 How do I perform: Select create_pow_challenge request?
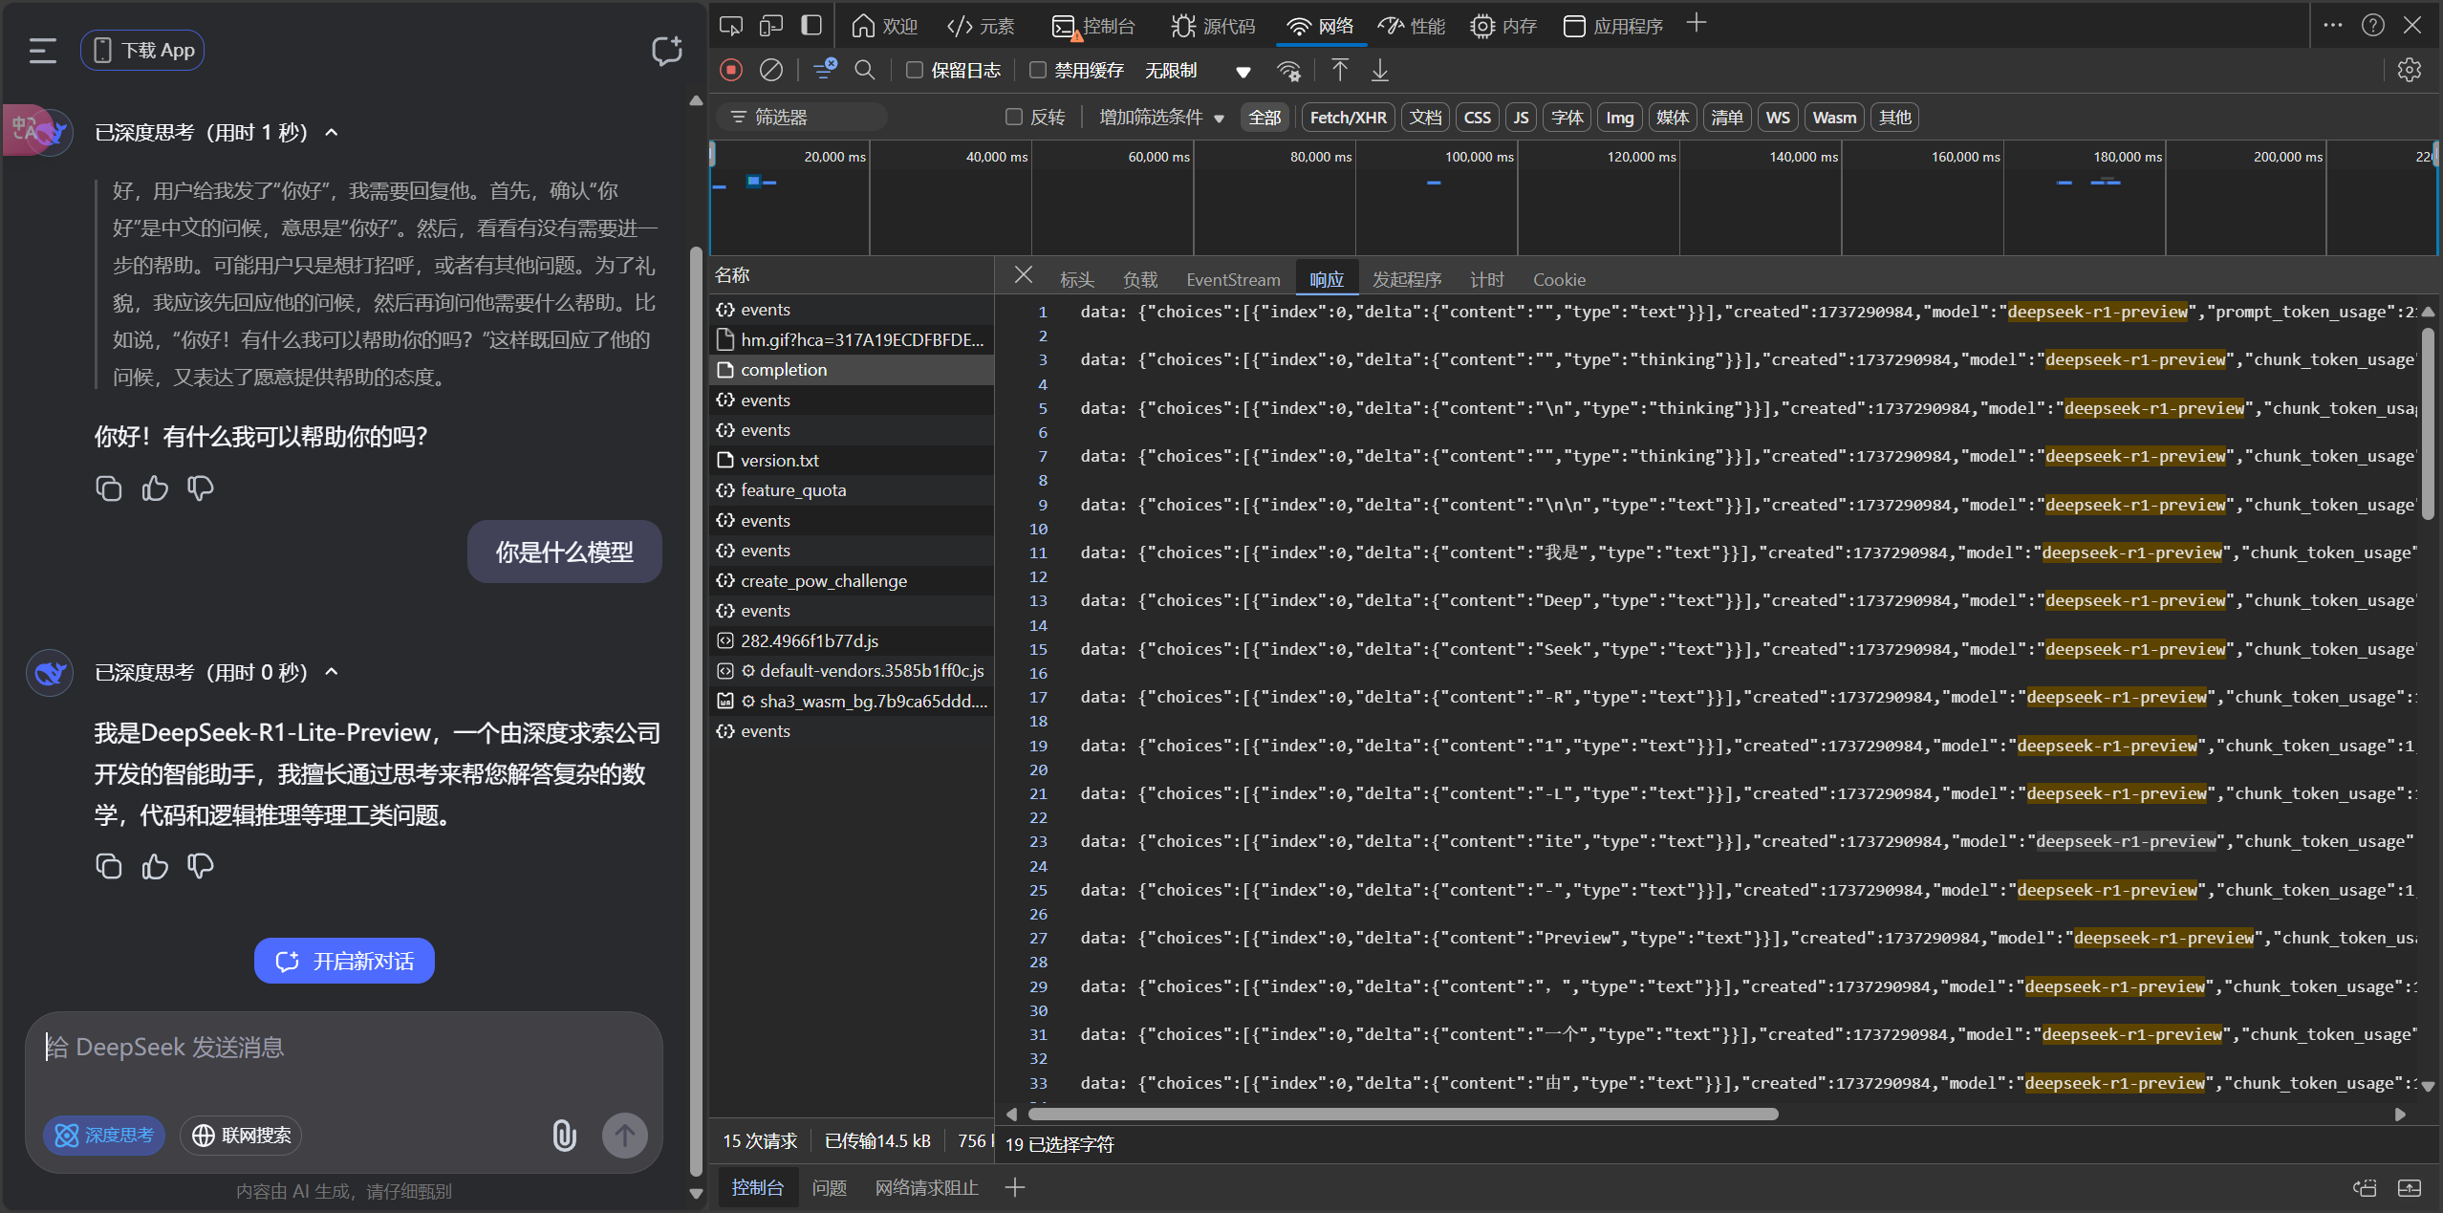pos(852,580)
